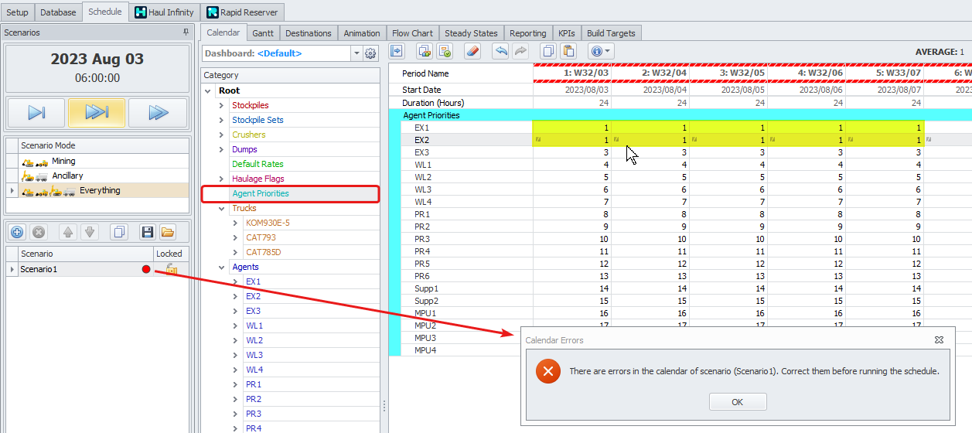
Task: Select the Ancillary scenario mode
Action: 67,176
